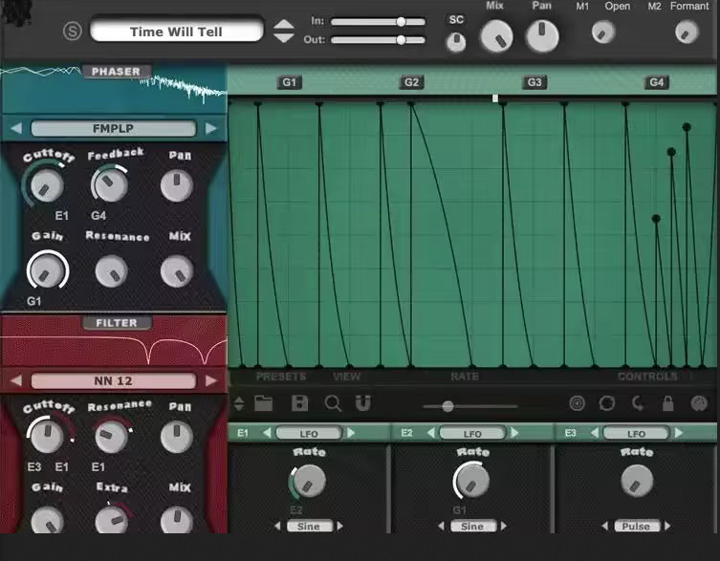Click the Time Will Tell preset name
Image resolution: width=720 pixels, height=561 pixels.
[x=176, y=32]
